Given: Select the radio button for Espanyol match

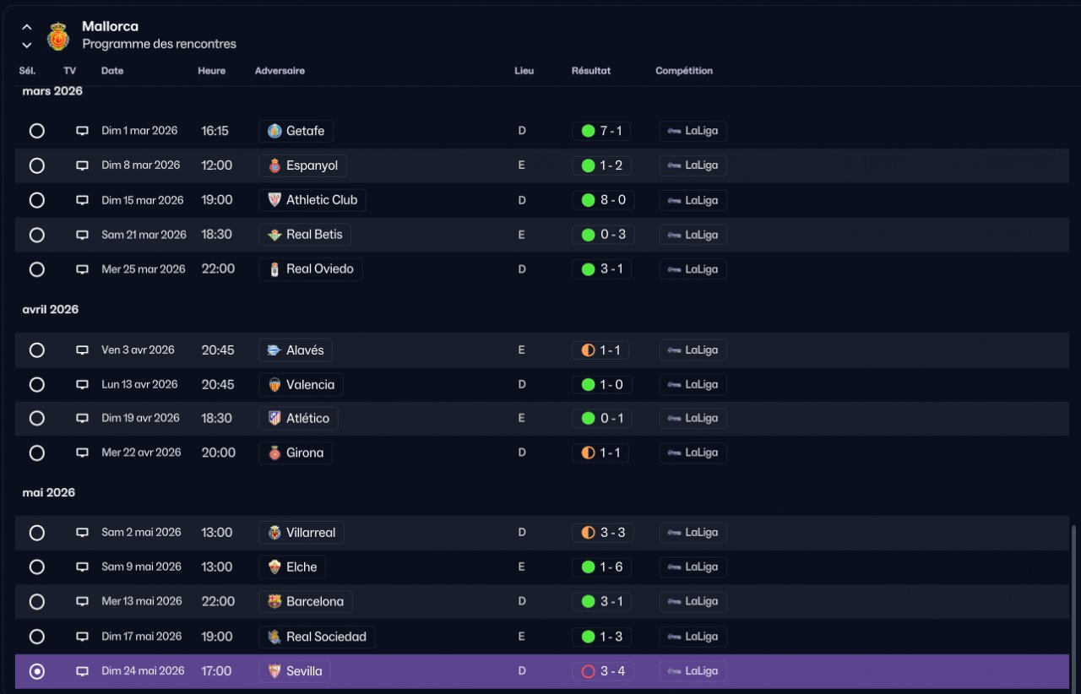Looking at the screenshot, I should click(37, 165).
